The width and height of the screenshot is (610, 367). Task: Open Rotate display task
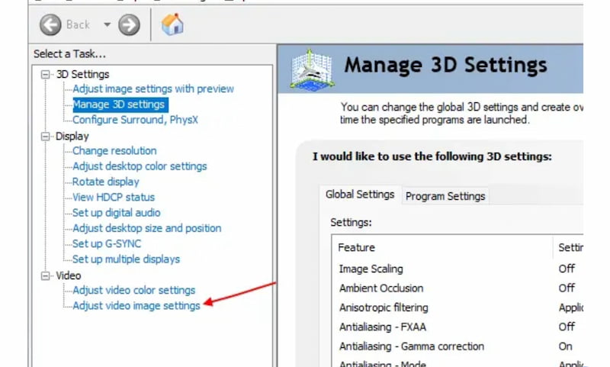[x=106, y=182]
